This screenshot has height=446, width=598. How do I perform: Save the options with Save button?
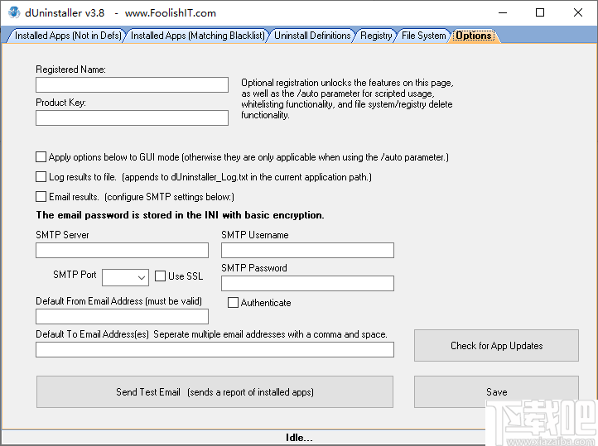click(x=496, y=392)
